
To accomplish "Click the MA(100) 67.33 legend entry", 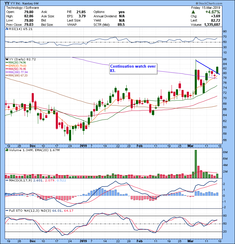I will click(16, 76).
